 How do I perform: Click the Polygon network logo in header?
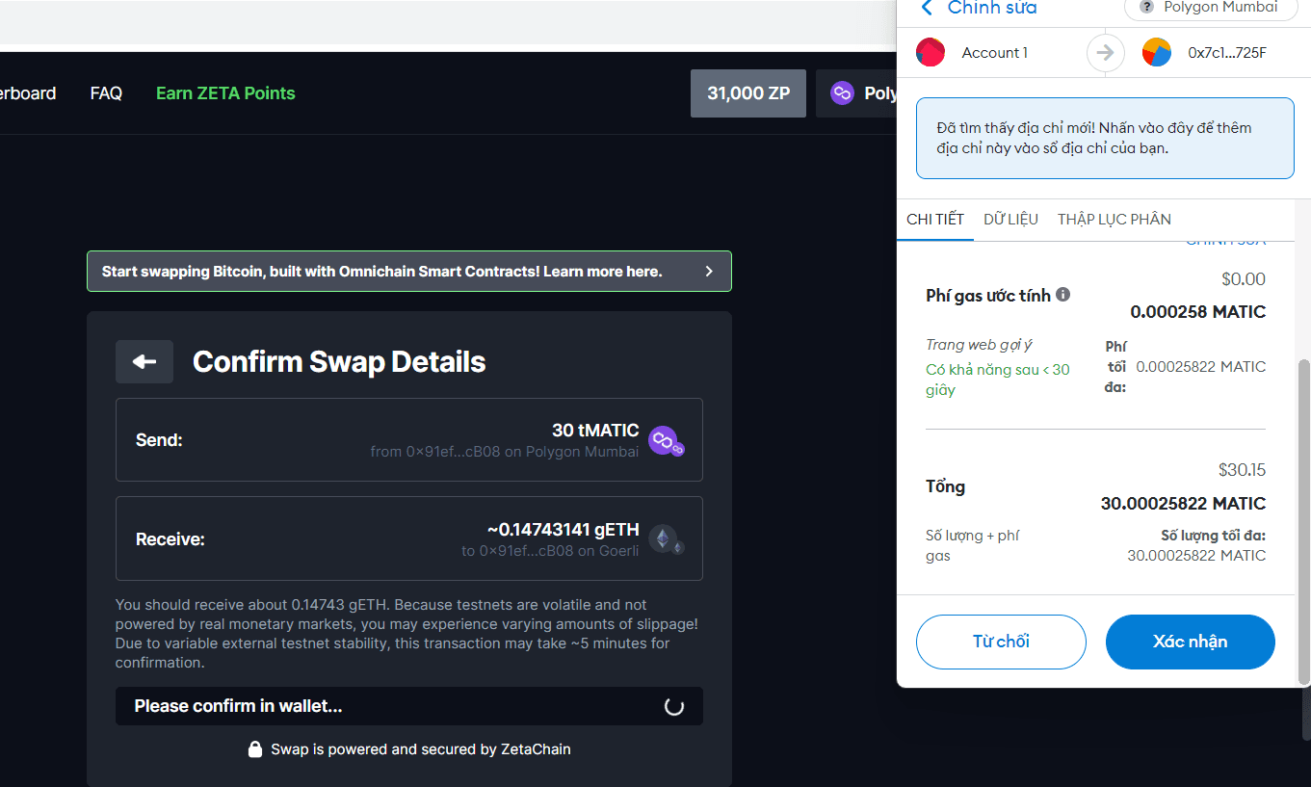[843, 93]
